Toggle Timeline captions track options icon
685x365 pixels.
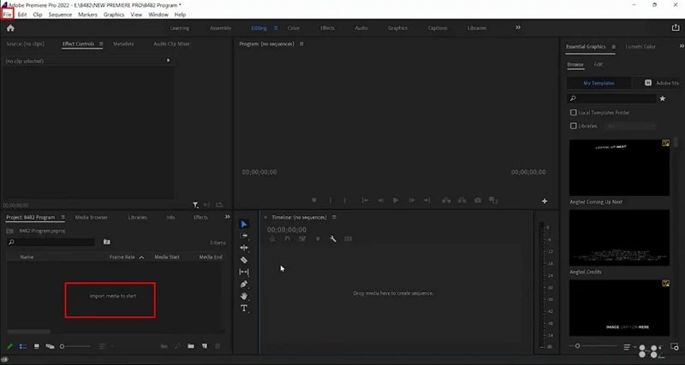tap(348, 239)
